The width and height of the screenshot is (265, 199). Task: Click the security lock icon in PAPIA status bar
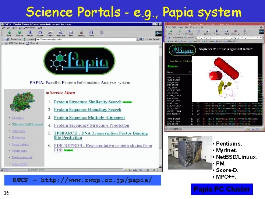point(2,170)
